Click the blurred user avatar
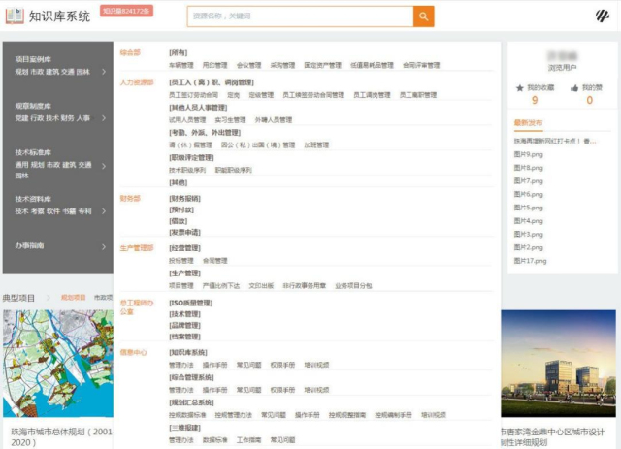Image resolution: width=621 pixels, height=449 pixels. 562,56
